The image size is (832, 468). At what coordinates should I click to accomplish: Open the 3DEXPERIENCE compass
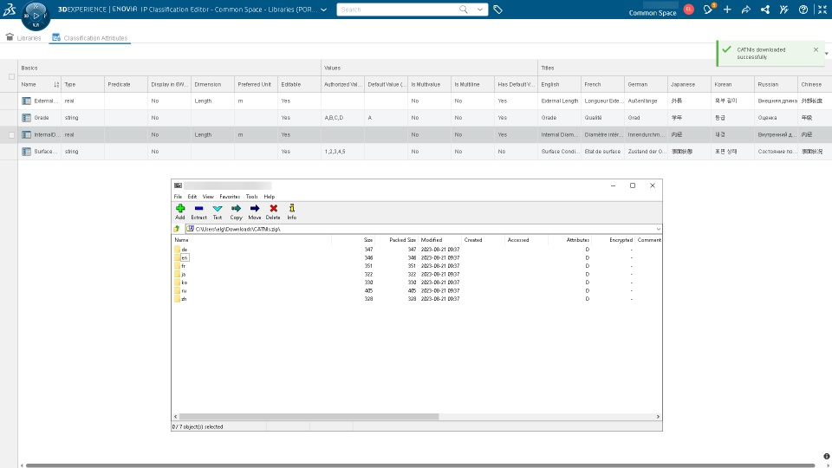click(36, 16)
